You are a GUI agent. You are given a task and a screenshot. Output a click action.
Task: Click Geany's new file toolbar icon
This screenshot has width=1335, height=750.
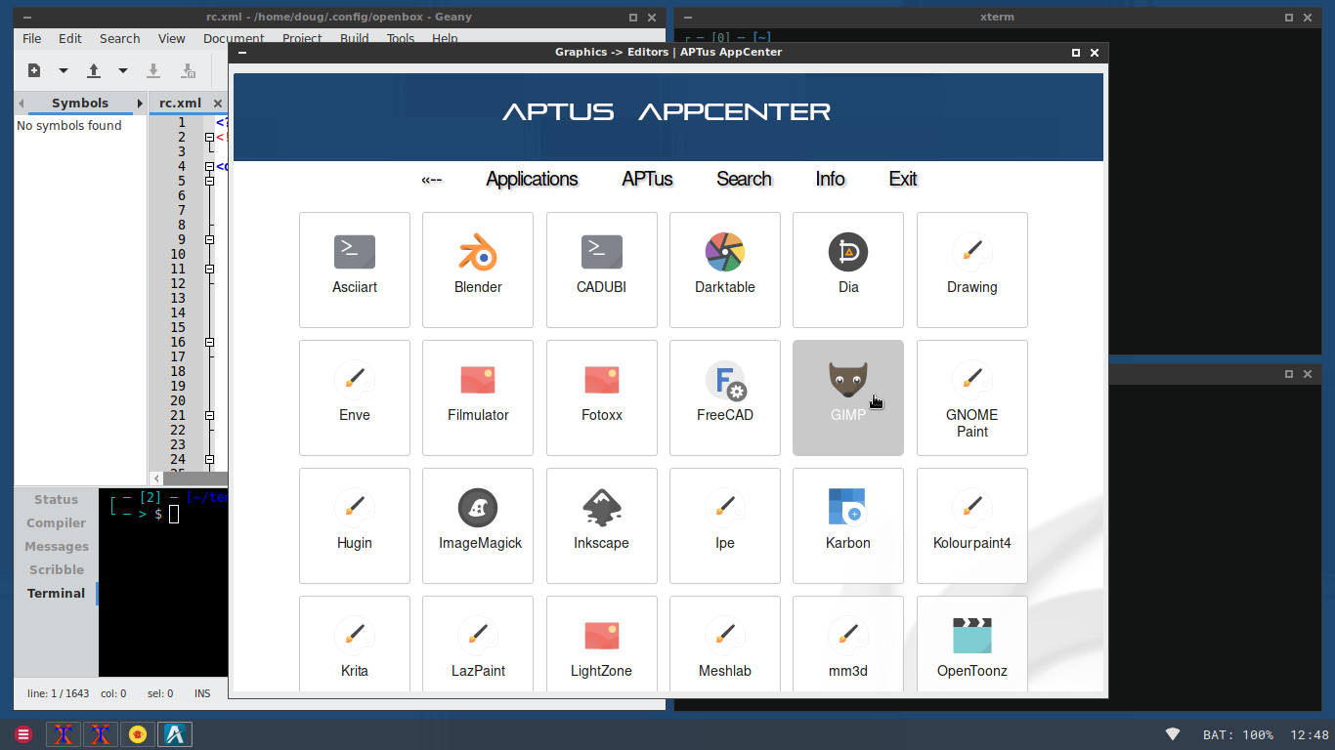(34, 70)
